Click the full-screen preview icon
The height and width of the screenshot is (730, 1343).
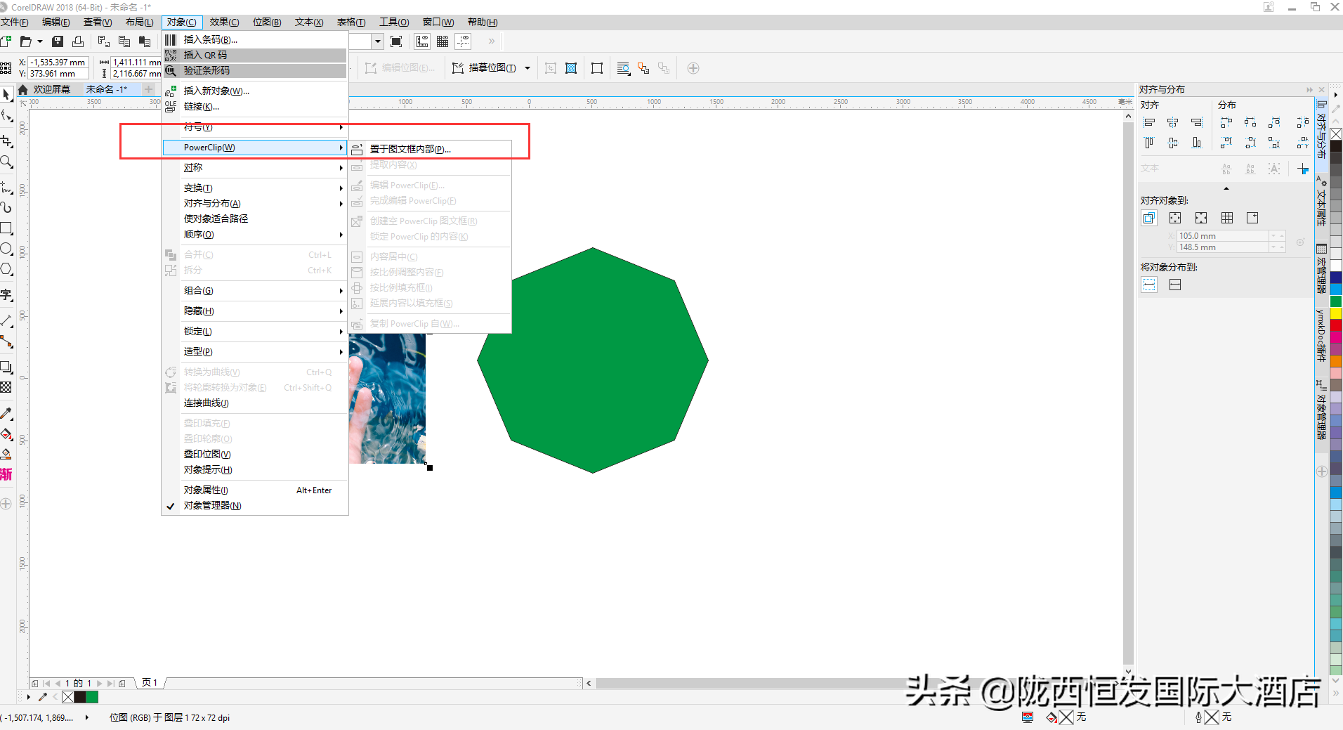tap(396, 41)
